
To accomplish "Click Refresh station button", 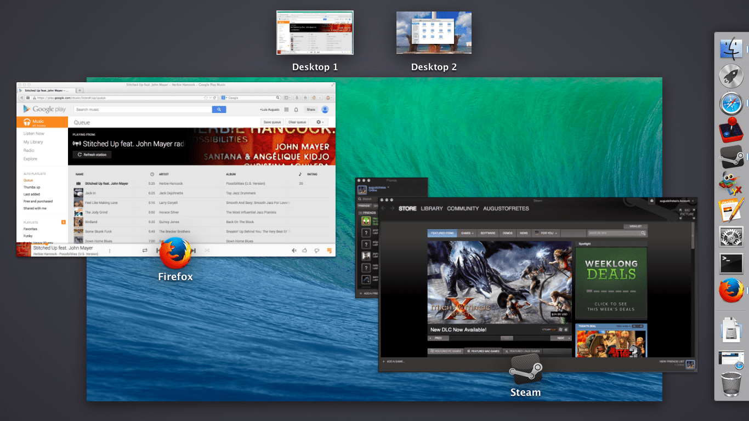I will (92, 155).
